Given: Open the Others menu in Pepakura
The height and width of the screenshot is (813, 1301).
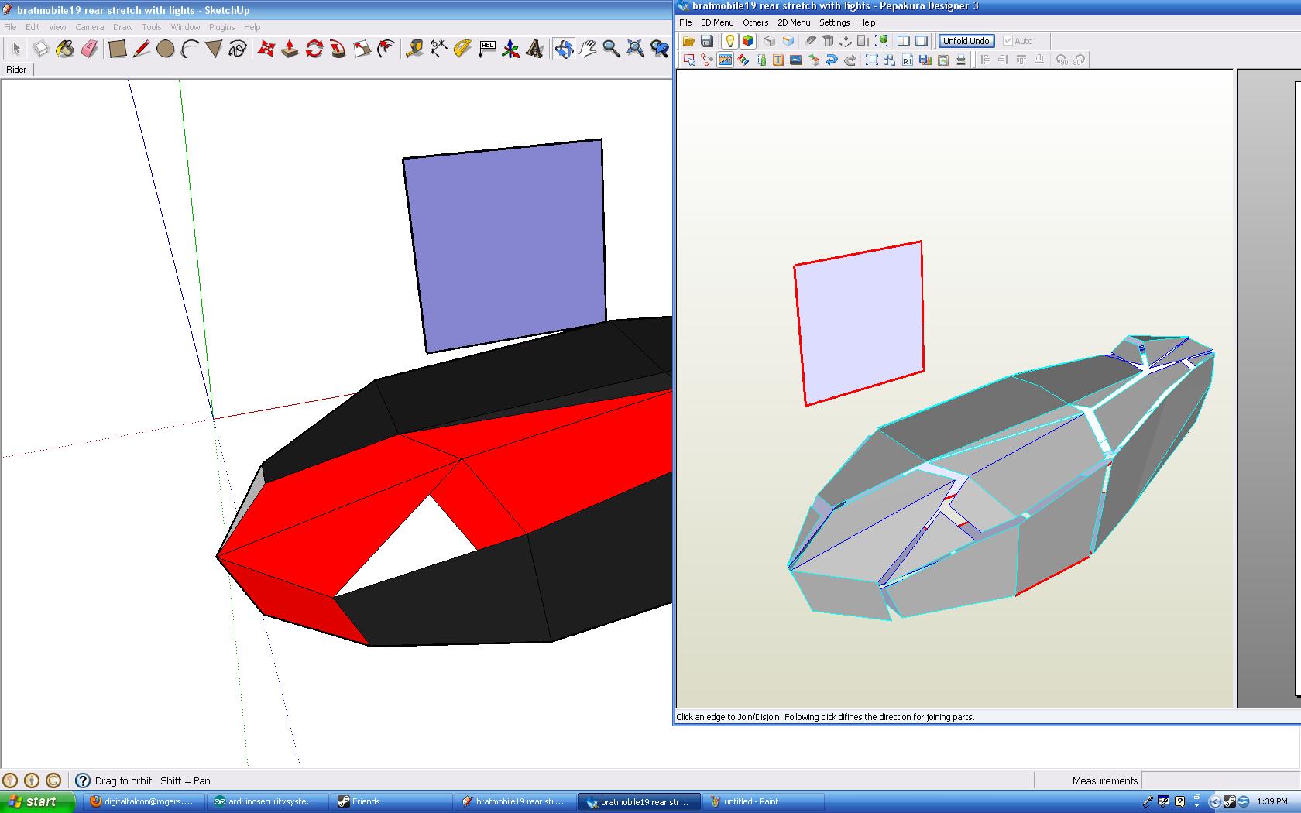Looking at the screenshot, I should coord(755,22).
